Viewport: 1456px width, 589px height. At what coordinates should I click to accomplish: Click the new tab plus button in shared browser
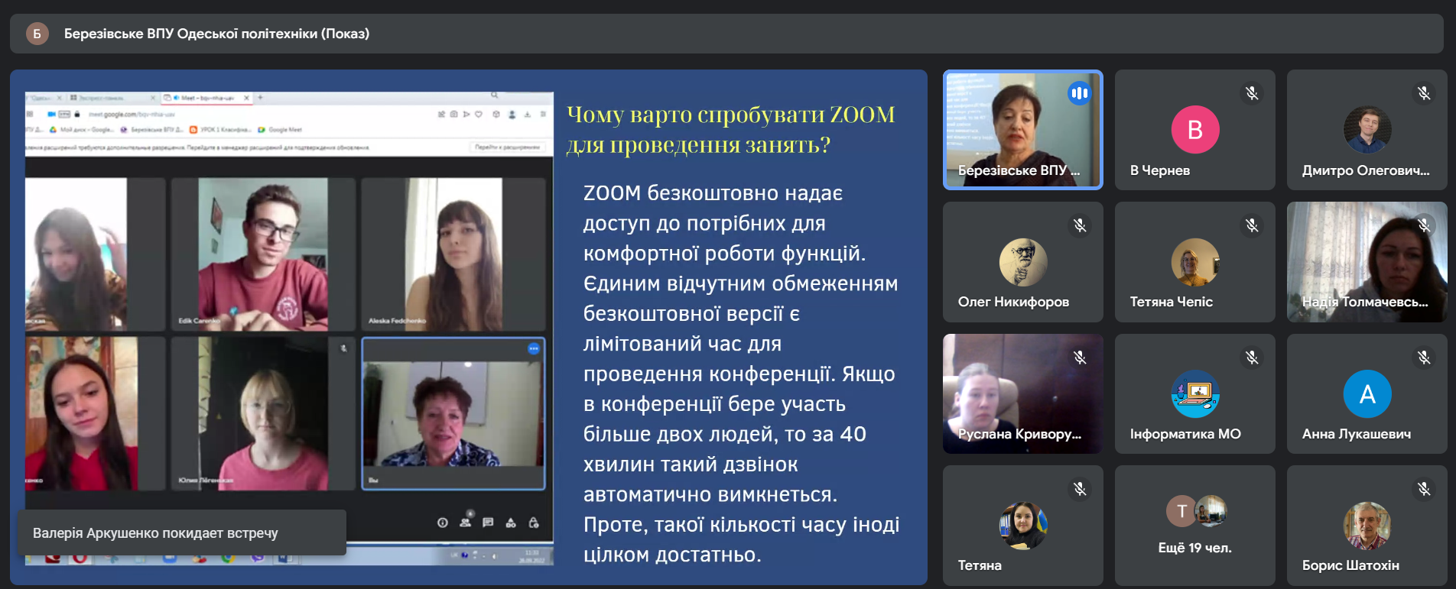coord(260,98)
